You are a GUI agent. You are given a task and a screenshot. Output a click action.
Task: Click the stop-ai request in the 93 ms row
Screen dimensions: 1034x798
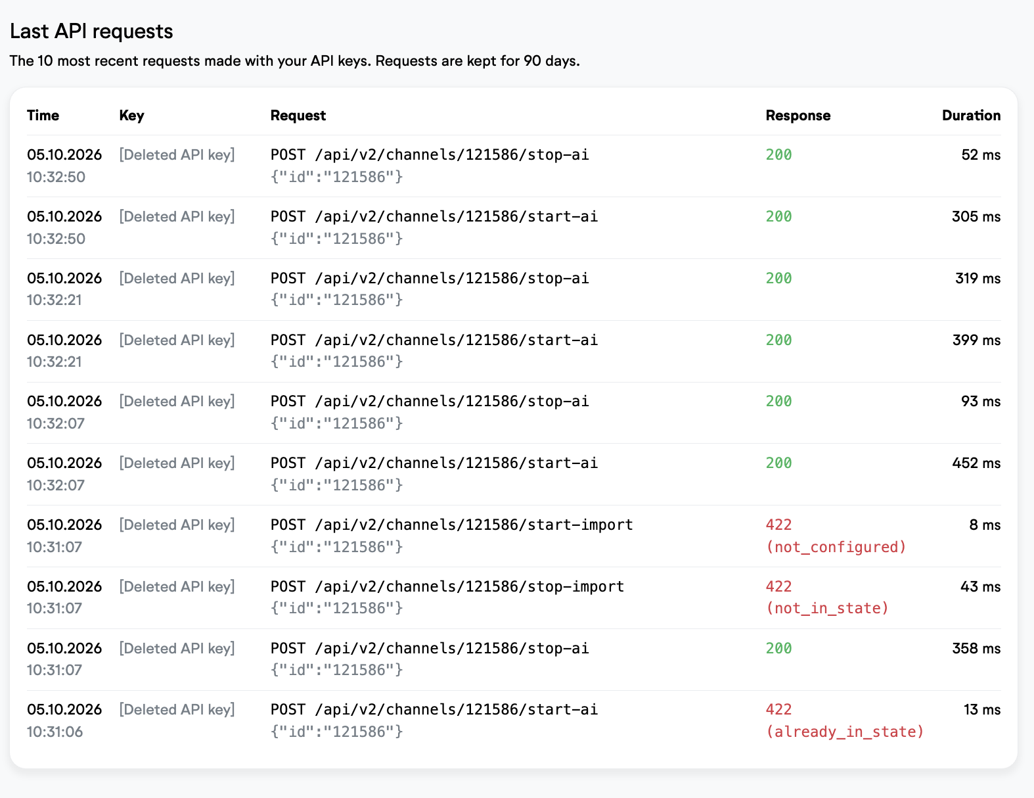(x=430, y=402)
